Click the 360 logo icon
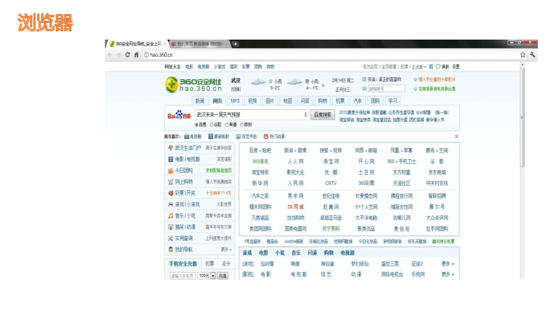This screenshot has width=550, height=309. (x=171, y=84)
